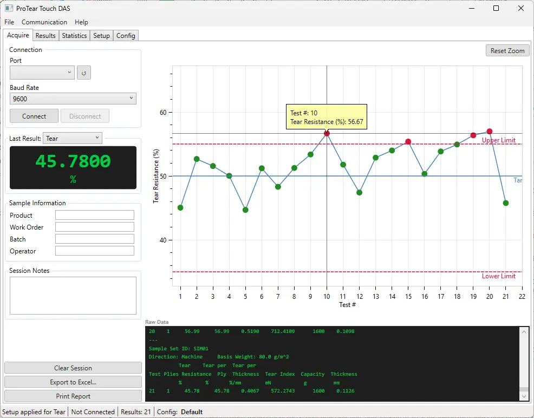Screen dimensions: 534x418
Task: Click the Work Order input field
Action: pos(95,227)
